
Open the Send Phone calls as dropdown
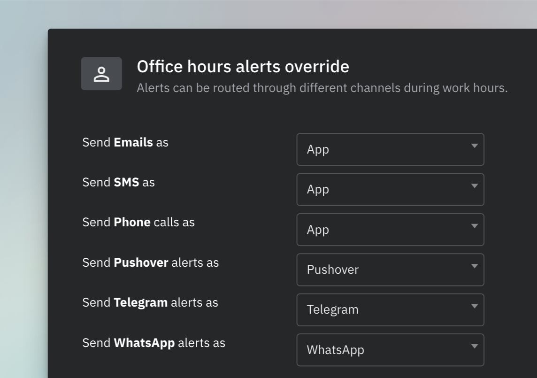click(x=390, y=230)
